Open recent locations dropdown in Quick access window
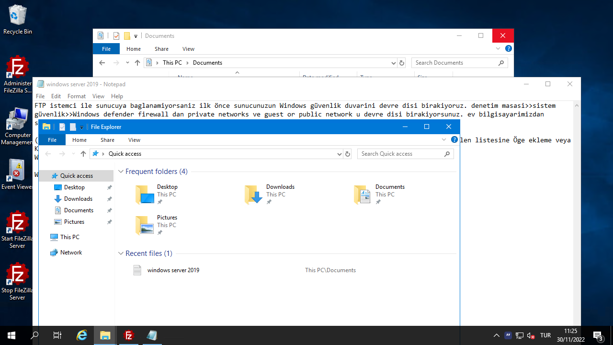 73,154
